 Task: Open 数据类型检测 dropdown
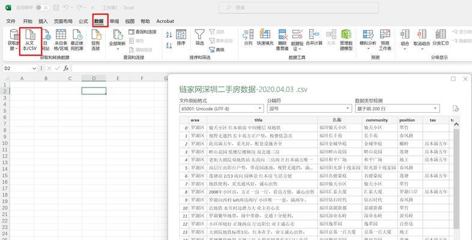[398, 109]
